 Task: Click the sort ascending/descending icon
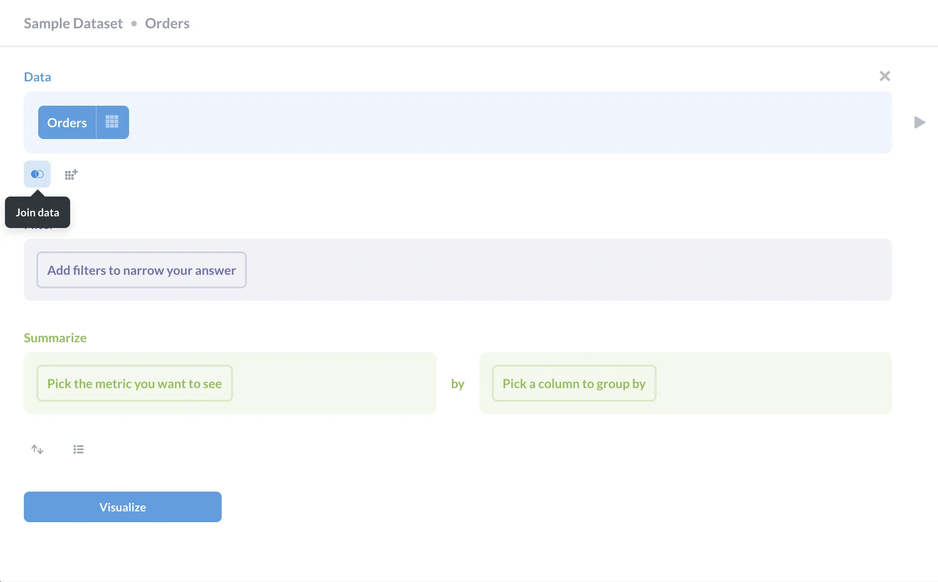tap(37, 448)
